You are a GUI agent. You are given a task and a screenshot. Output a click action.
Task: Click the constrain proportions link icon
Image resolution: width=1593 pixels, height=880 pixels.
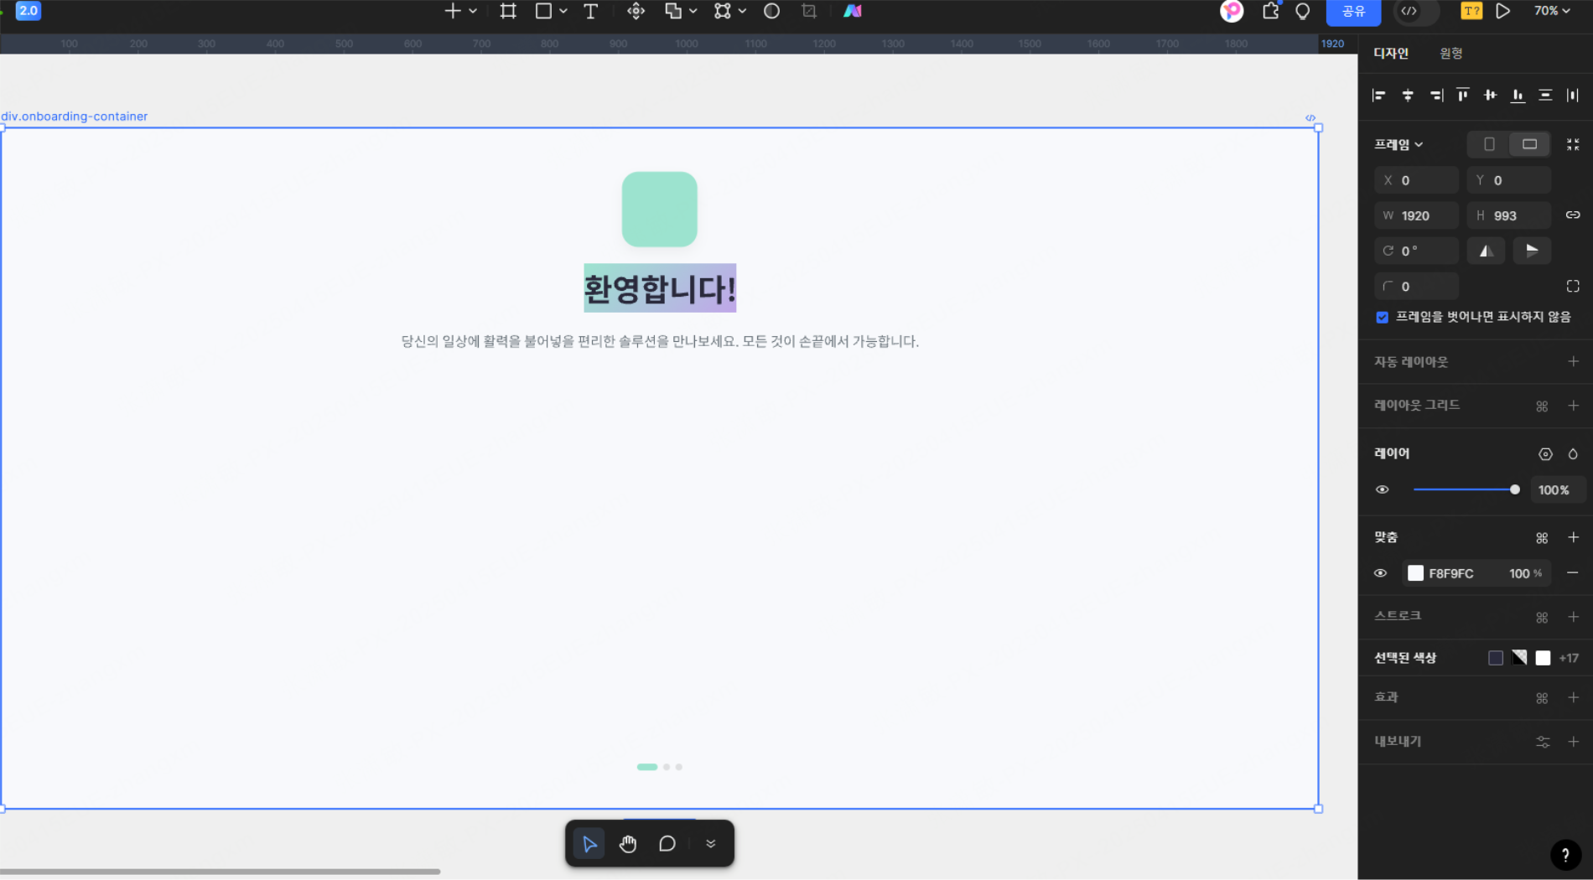1573,215
